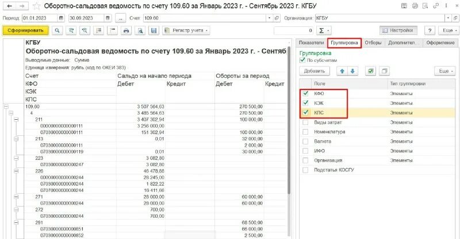Select the amount 3 507 564,63 cell
The width and height of the screenshot is (460, 239).
141,107
